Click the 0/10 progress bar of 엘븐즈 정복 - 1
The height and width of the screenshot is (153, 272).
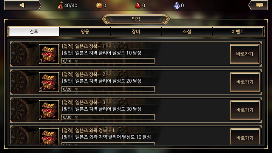(x=108, y=61)
